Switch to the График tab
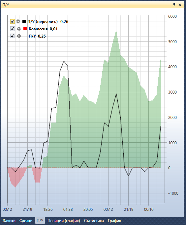Image resolution: width=186 pixels, height=225 pixels. 114,221
